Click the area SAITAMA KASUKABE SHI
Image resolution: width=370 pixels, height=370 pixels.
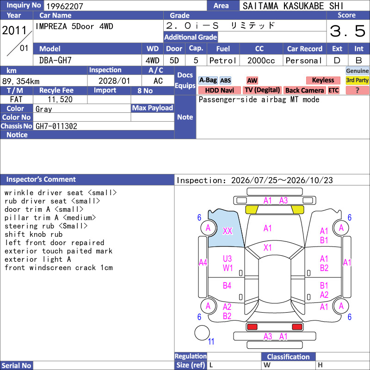pos(293,6)
